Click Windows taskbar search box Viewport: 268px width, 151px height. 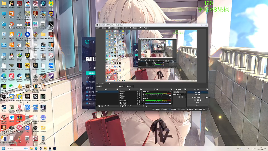click(17, 148)
